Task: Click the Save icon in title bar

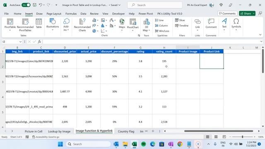Action: point(34,5)
